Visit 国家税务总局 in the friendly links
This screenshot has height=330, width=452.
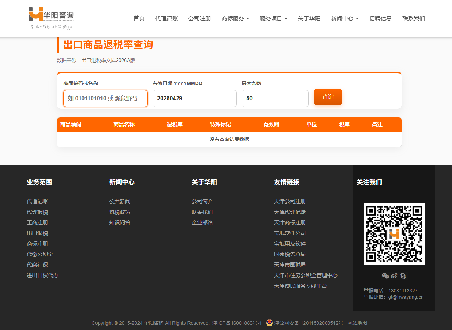(290, 254)
